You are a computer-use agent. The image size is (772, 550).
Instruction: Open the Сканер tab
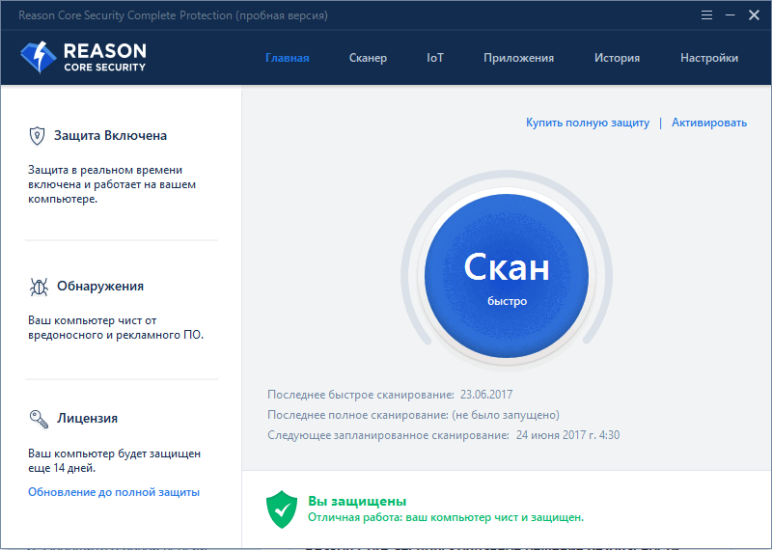click(368, 58)
